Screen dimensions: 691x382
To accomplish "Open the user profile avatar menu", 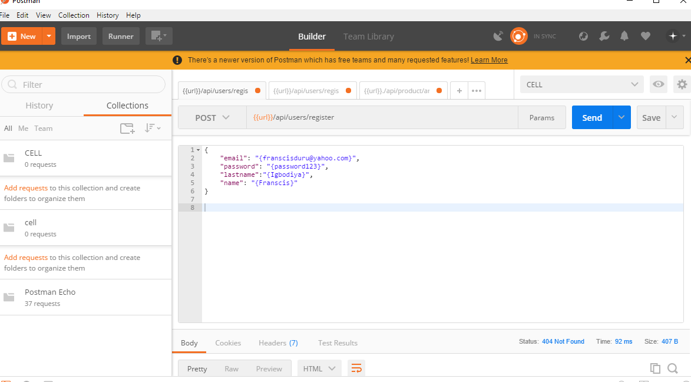I will click(676, 36).
